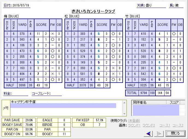The width and height of the screenshot is (188, 139).
Task: Click yardage 410 on 竹 hole 1
Action: coord(143,34)
